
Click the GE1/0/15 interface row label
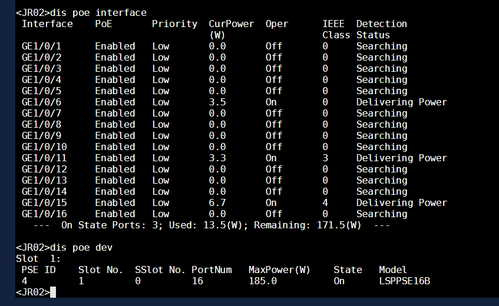44,203
